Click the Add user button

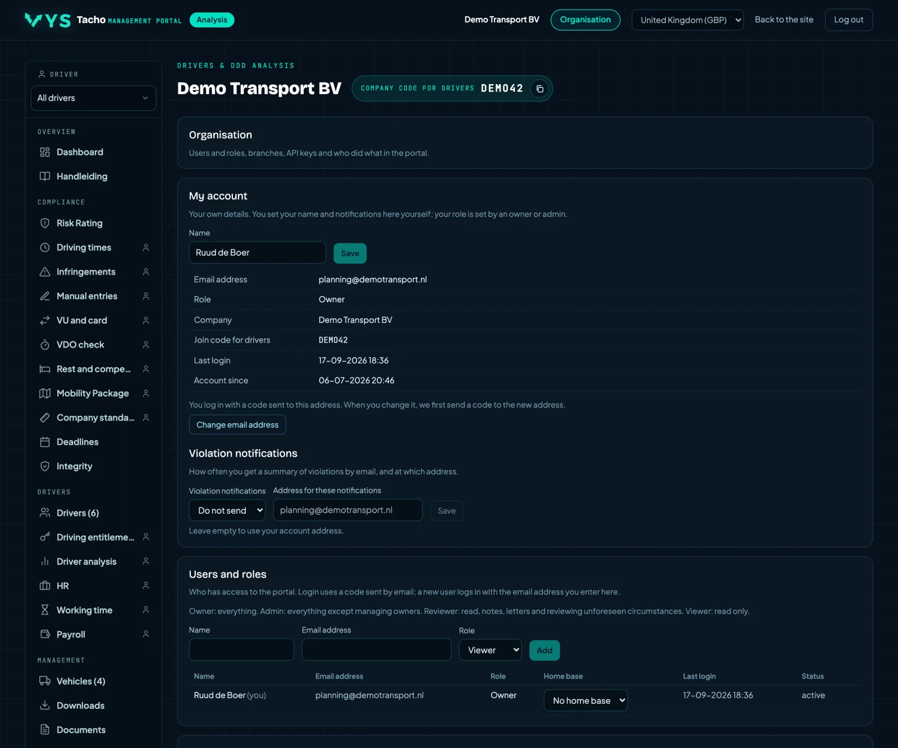tap(544, 650)
